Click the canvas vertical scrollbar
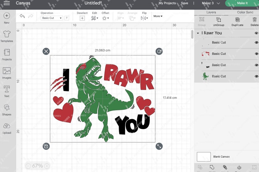The height and width of the screenshot is (172, 259). click(x=192, y=34)
